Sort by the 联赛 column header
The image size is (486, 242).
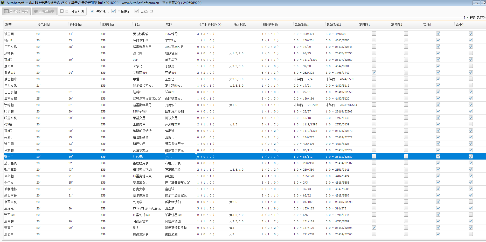tap(9, 25)
